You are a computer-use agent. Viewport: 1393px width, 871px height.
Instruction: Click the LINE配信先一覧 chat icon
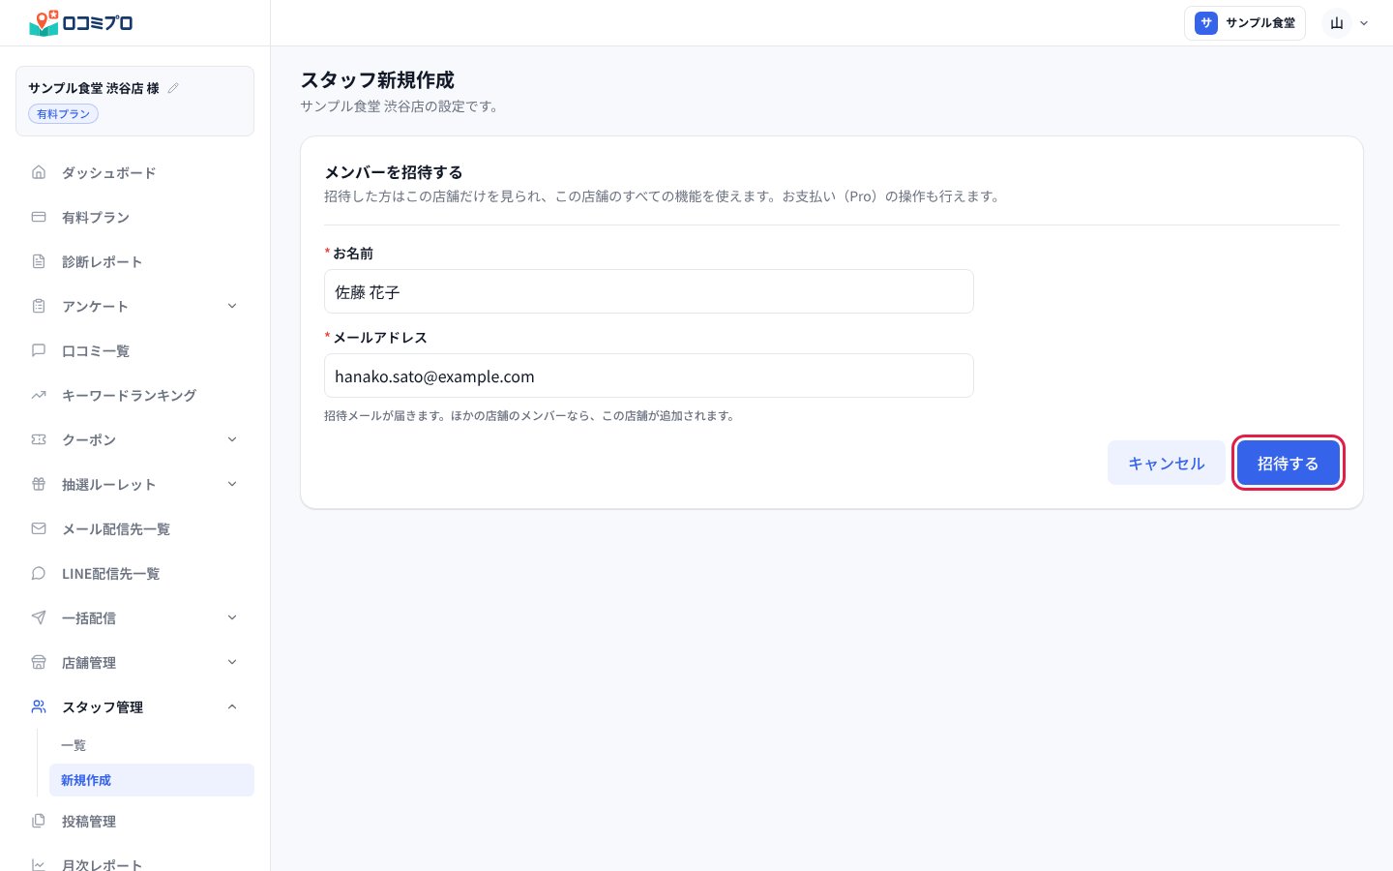coord(39,573)
